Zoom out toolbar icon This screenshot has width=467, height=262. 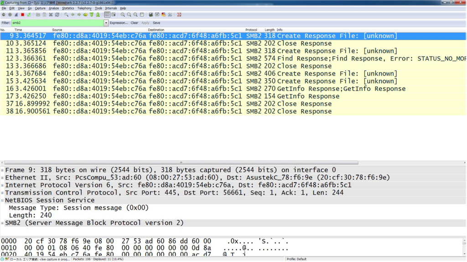pyautogui.click(x=129, y=15)
